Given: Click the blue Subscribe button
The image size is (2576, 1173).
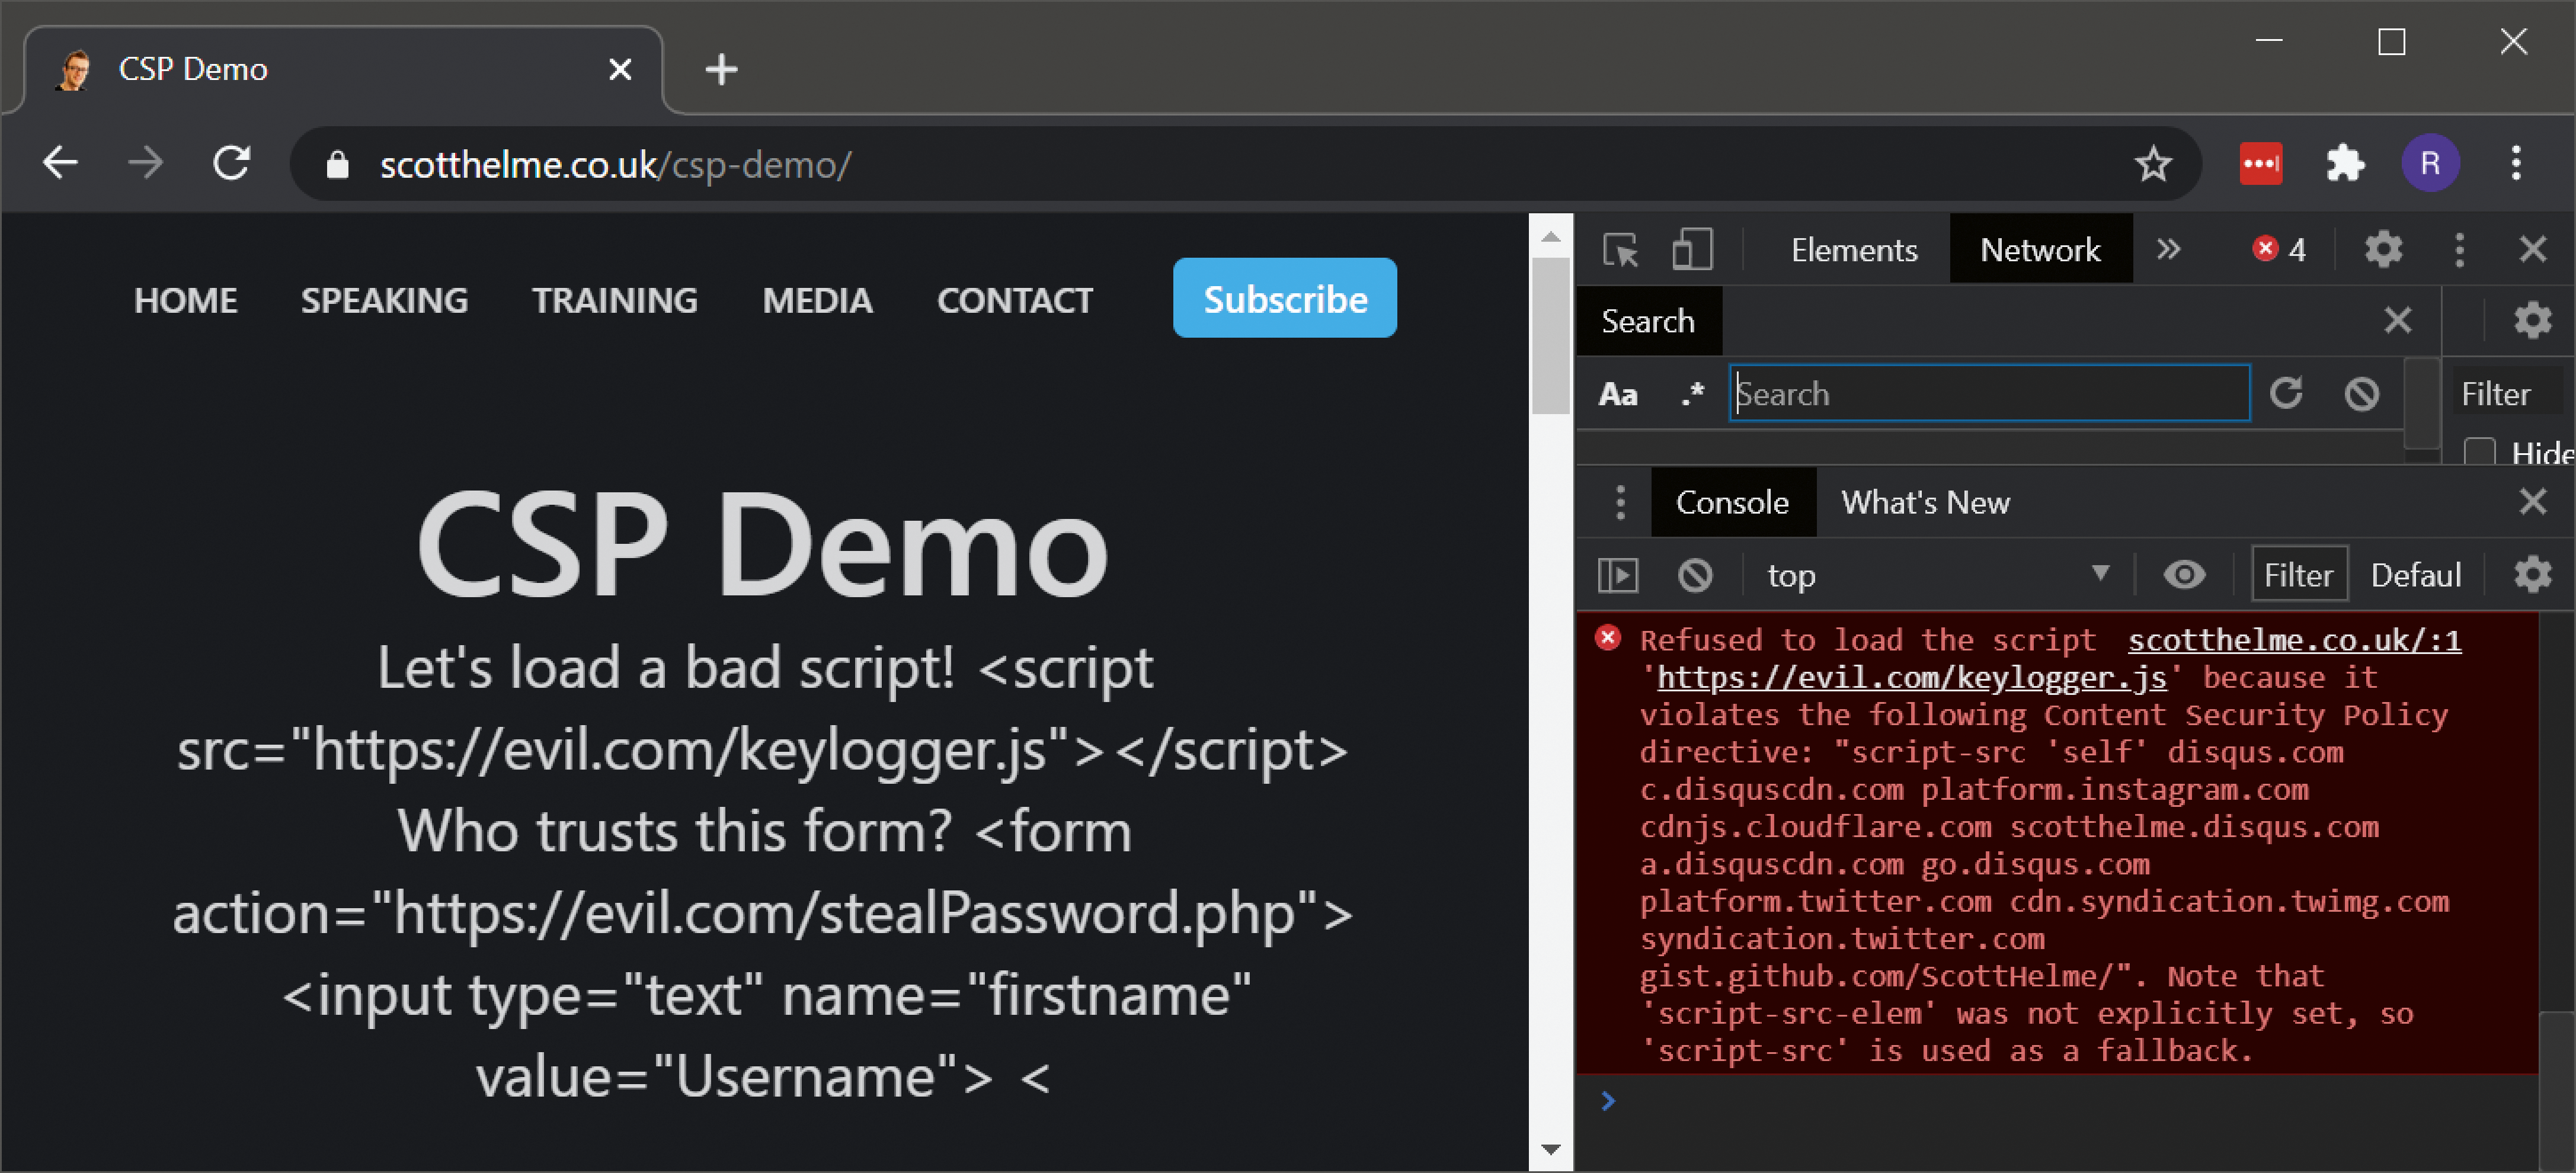Looking at the screenshot, I should point(1284,298).
